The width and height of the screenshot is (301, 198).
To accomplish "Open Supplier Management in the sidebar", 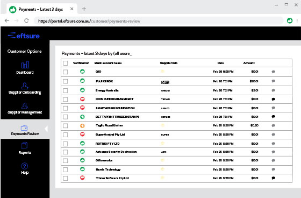I will coord(25,109).
